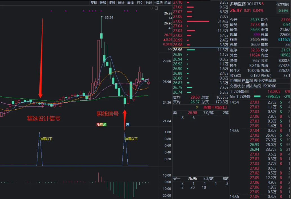Click the lightning icon beside 查看千档盘口

[x=197, y=107]
